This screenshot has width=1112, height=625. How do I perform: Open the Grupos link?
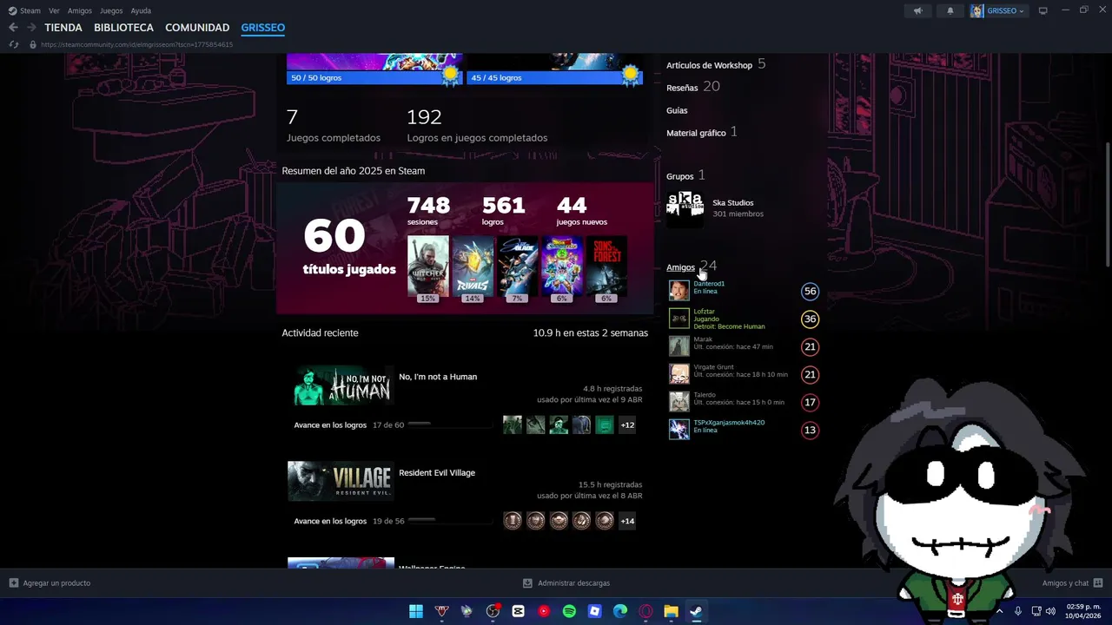tap(680, 176)
